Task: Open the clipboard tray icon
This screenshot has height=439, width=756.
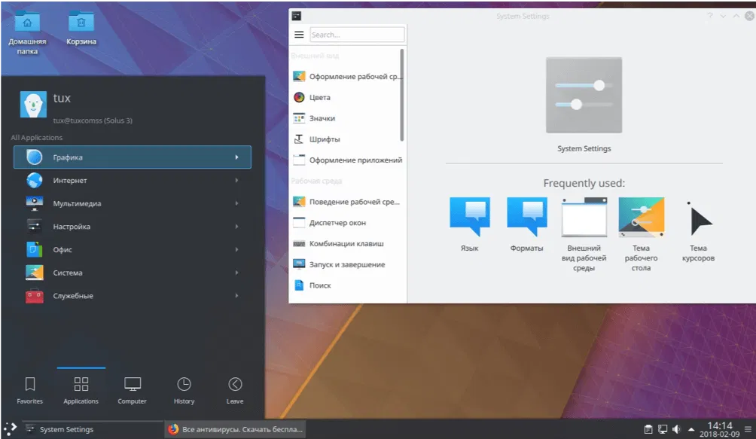Action: point(648,429)
